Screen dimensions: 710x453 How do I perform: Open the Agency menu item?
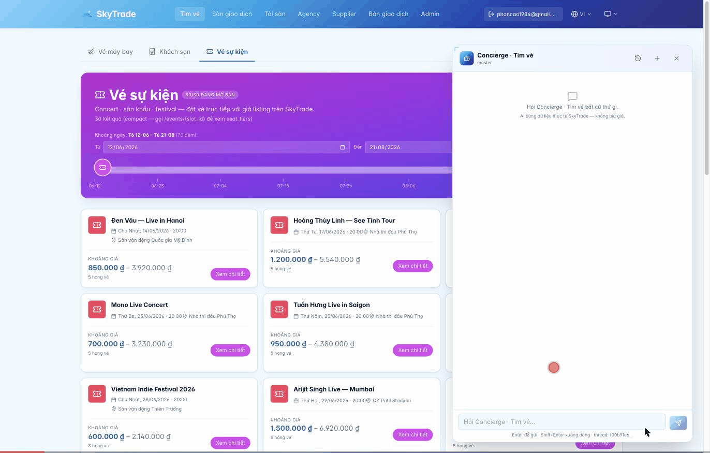pos(309,14)
